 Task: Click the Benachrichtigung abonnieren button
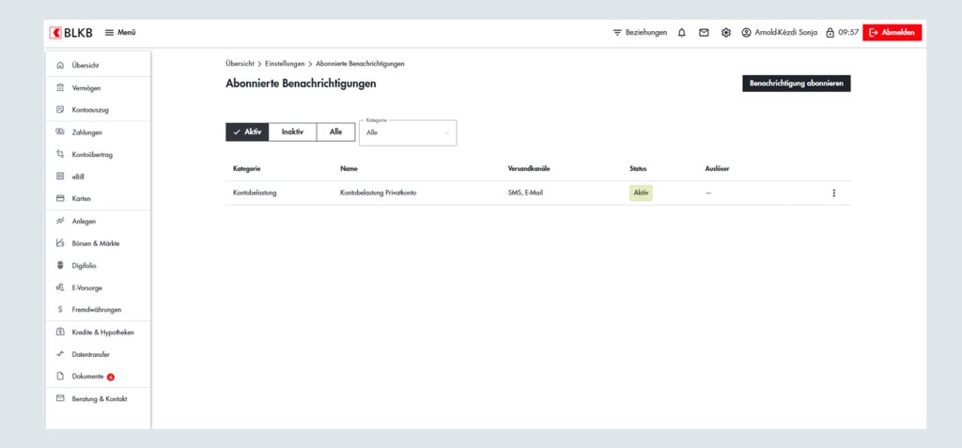coord(797,84)
